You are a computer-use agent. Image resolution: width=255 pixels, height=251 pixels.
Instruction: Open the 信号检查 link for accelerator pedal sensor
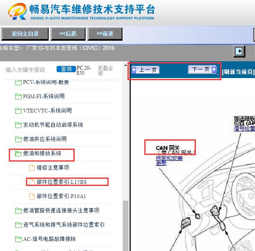pos(244,128)
